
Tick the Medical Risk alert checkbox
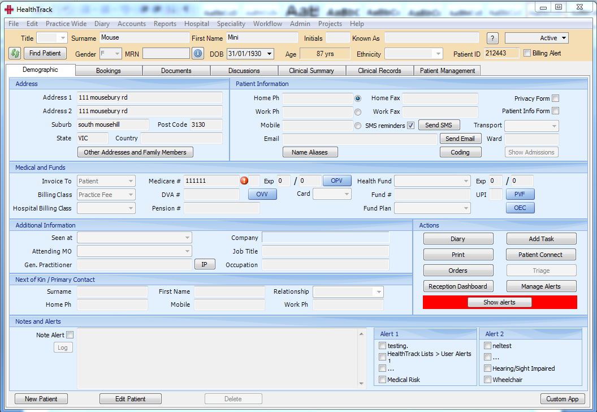[x=382, y=379]
